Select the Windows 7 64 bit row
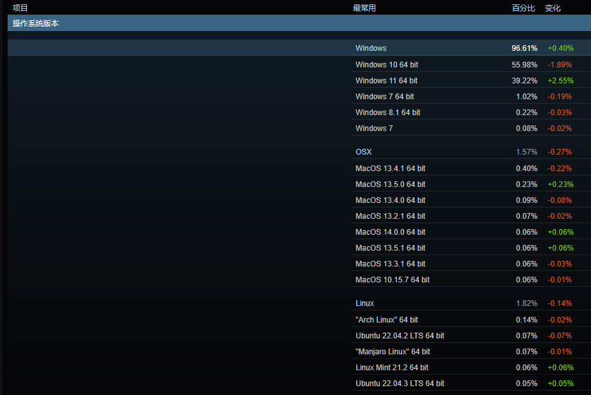The height and width of the screenshot is (395, 591). [x=471, y=96]
